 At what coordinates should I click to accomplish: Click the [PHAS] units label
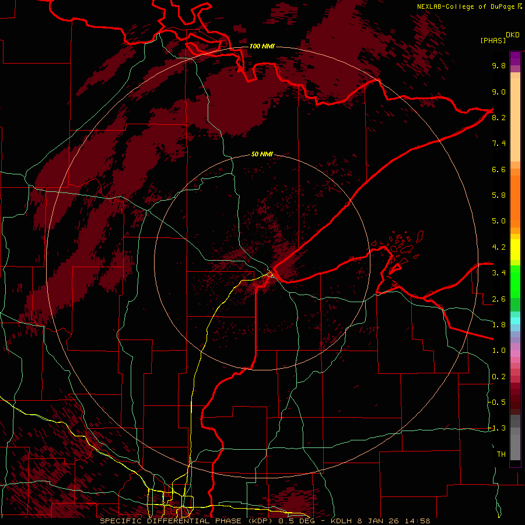tap(493, 40)
